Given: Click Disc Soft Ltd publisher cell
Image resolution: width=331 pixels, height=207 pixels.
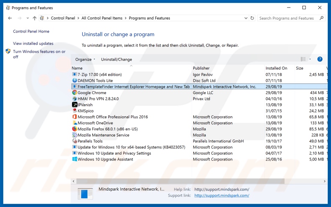Looking at the screenshot, I should 204,81.
